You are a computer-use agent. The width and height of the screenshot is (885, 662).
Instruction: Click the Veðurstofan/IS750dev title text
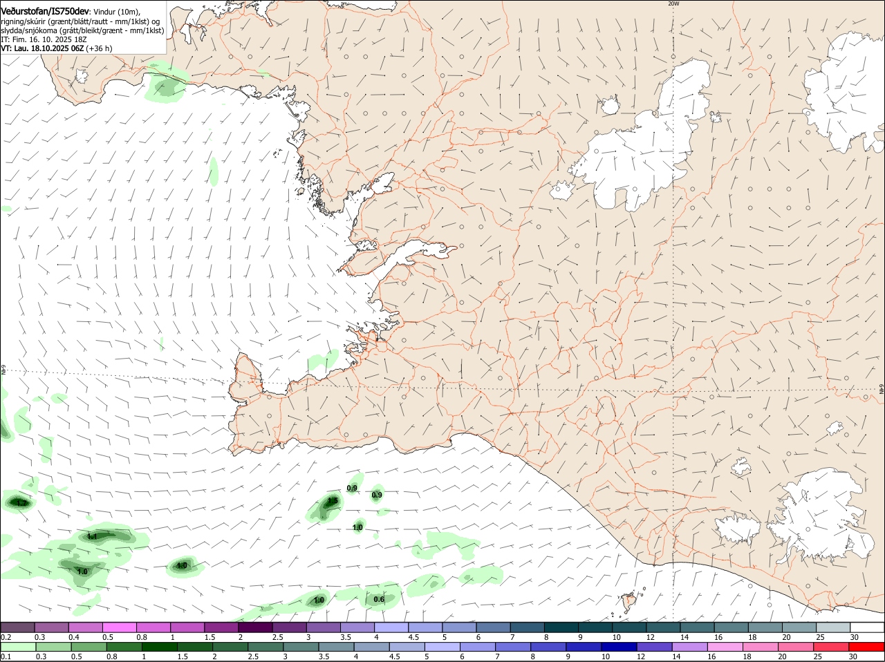tap(45, 11)
